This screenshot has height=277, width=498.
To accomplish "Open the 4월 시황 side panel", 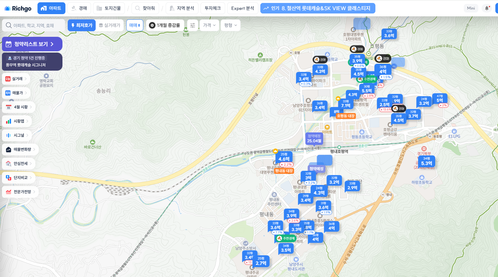I will click(19, 107).
